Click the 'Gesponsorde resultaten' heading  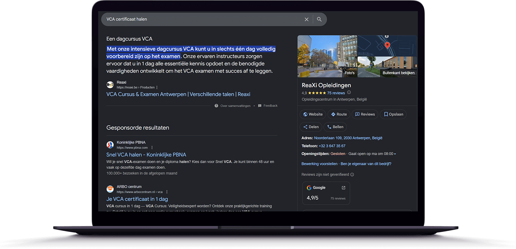(138, 128)
